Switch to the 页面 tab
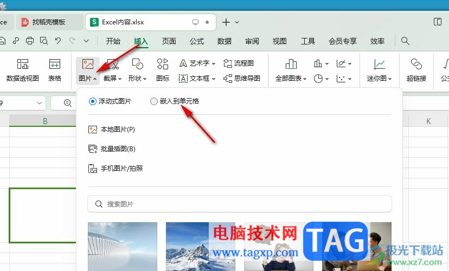 tap(169, 41)
